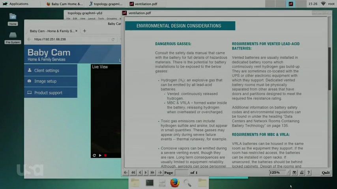
Task: Click the topology.graphml-yEd window title
Action: click(x=85, y=13)
